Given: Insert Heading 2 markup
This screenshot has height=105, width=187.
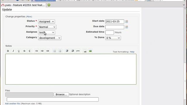Looking at the screenshot, I should [x=42, y=51].
